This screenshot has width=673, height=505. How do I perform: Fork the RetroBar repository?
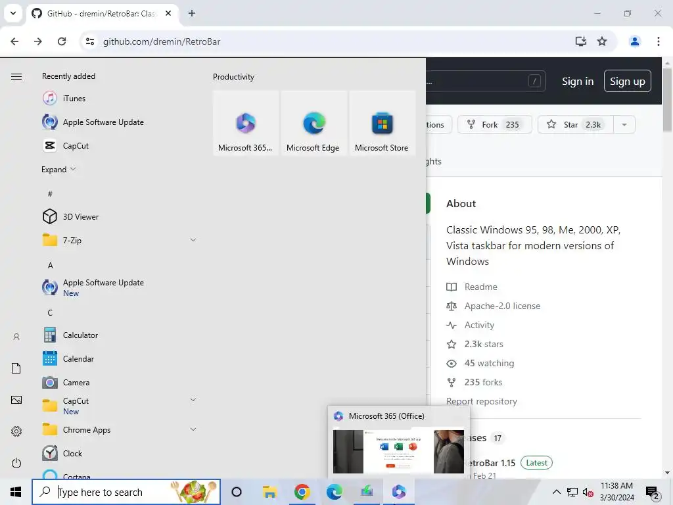click(x=494, y=124)
